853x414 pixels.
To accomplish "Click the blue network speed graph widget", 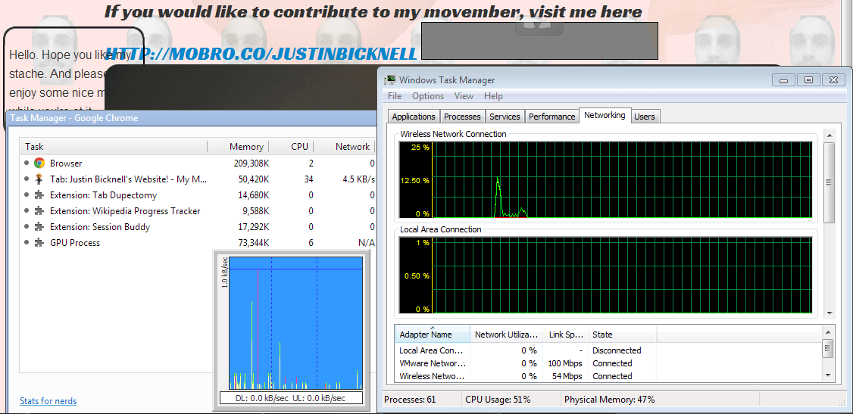I will (295, 322).
